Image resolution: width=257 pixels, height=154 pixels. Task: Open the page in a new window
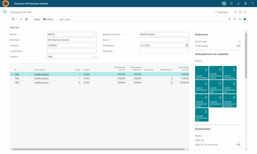(x=240, y=12)
